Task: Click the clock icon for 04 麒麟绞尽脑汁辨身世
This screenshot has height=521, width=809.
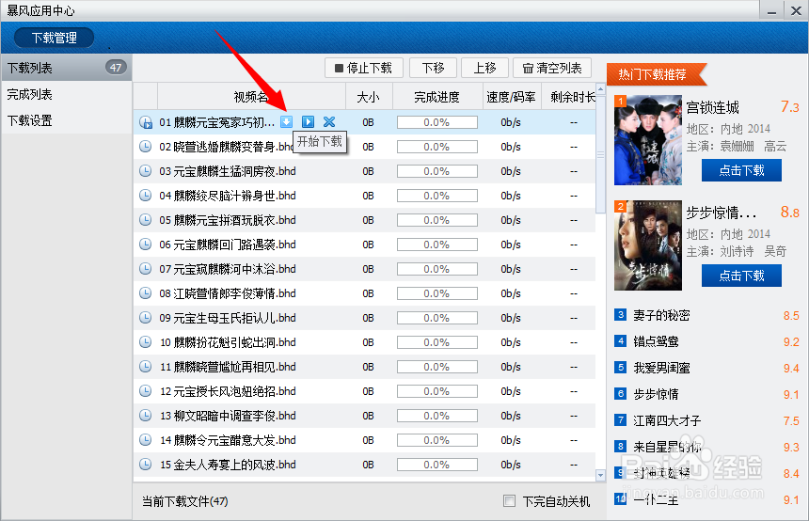Action: click(x=146, y=196)
